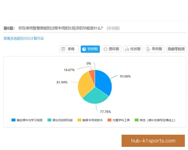Click the horizontal bars icon

point(148,49)
